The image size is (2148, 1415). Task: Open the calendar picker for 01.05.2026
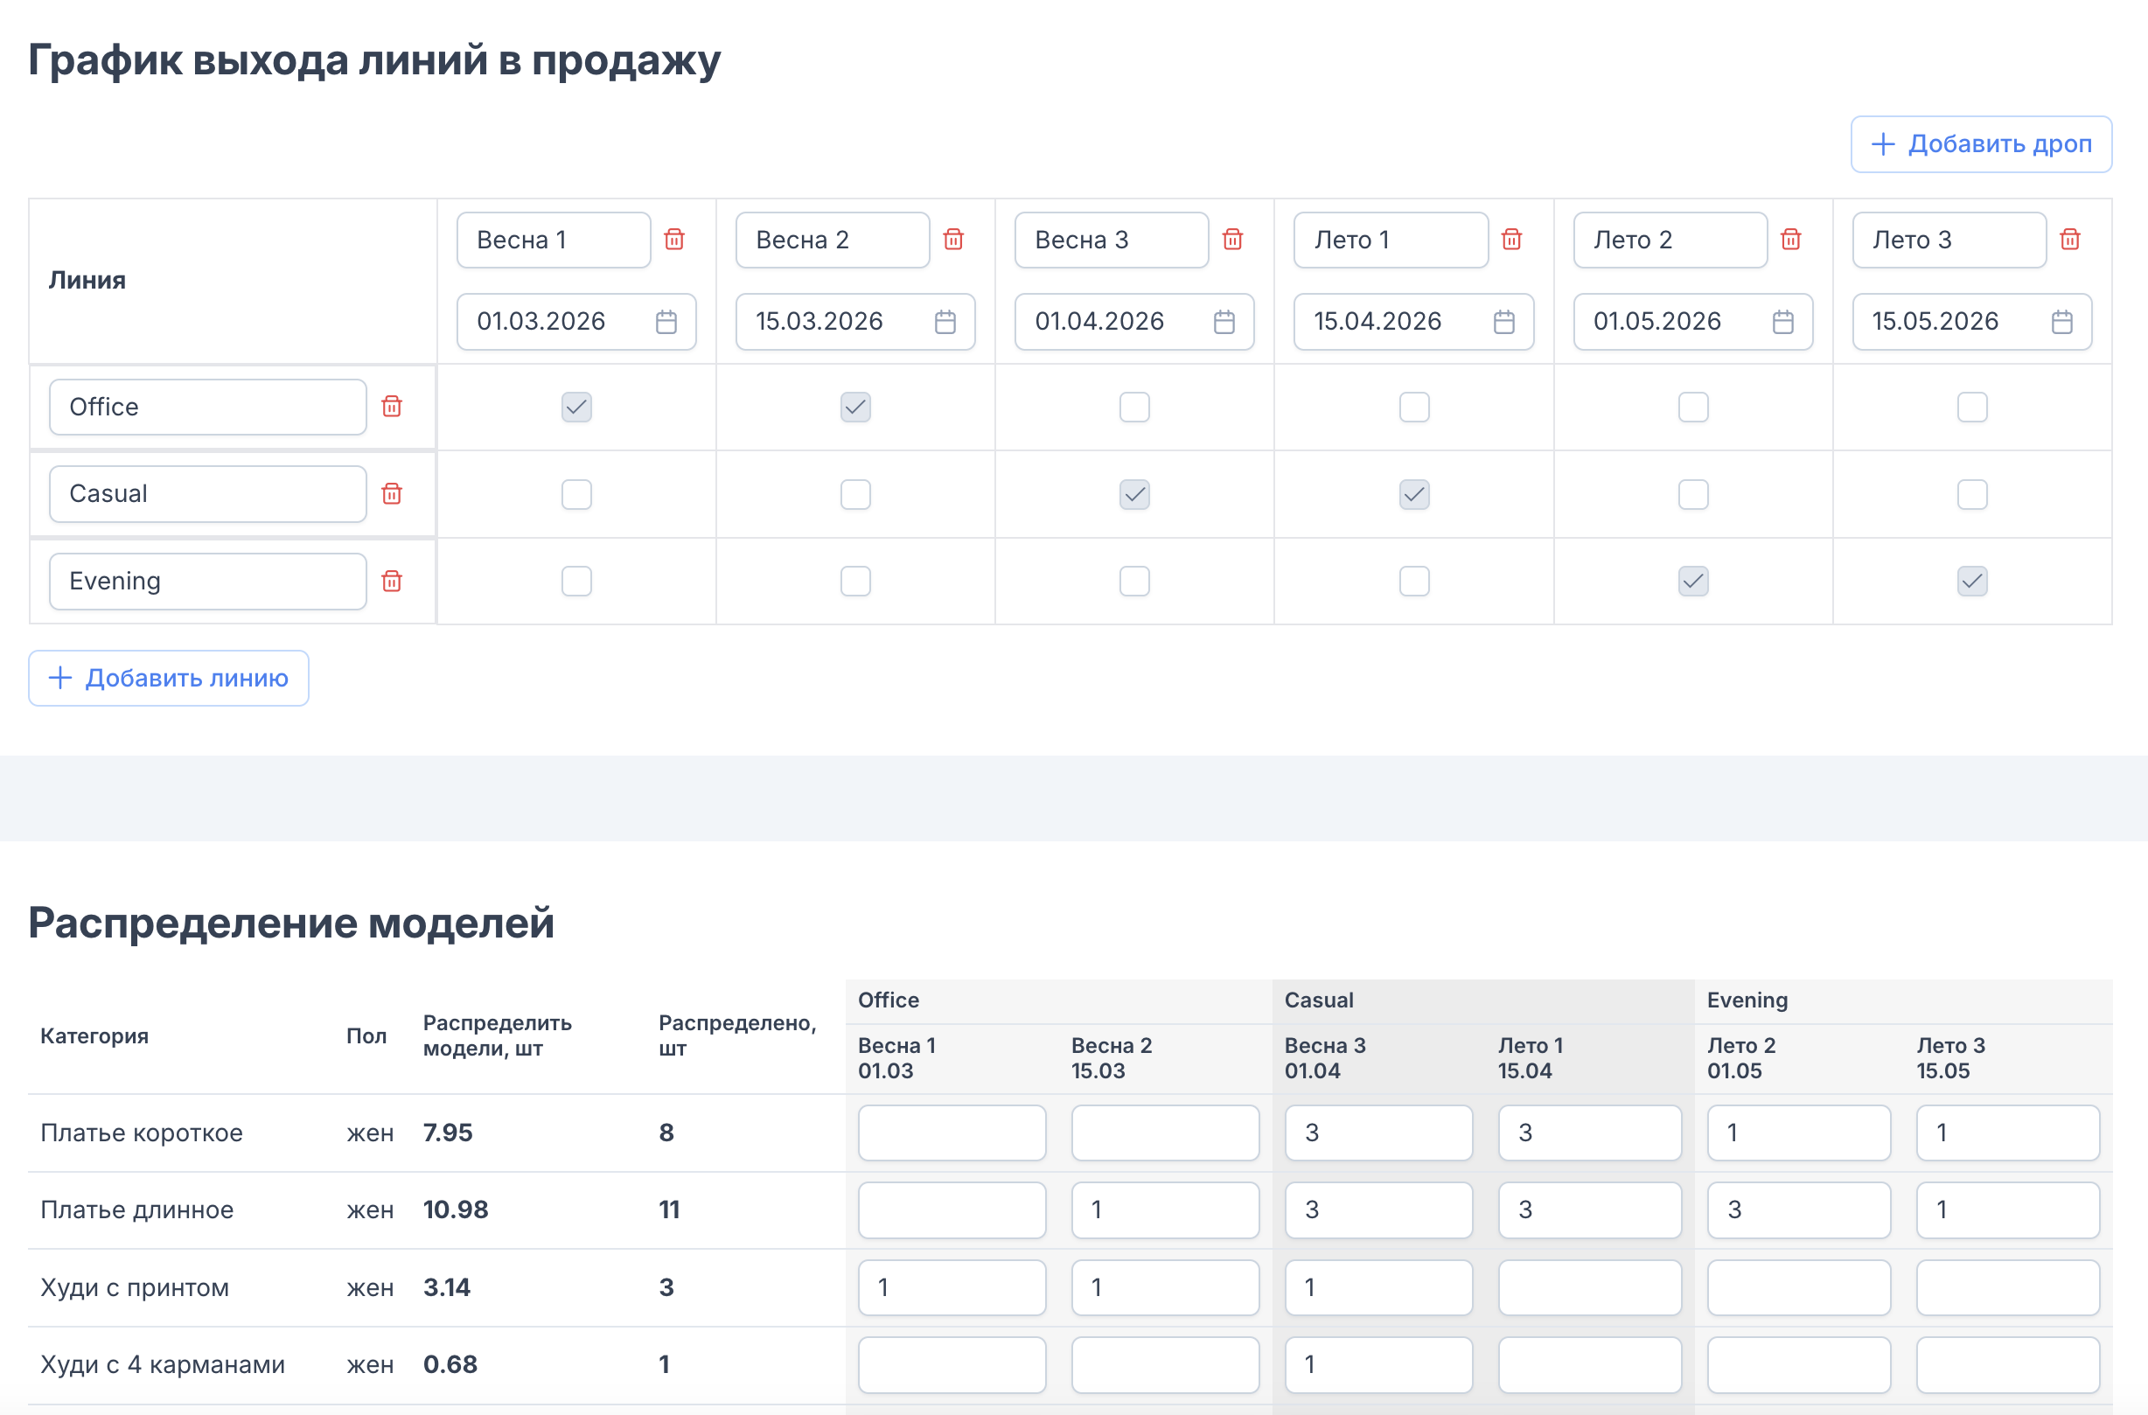coord(1783,321)
